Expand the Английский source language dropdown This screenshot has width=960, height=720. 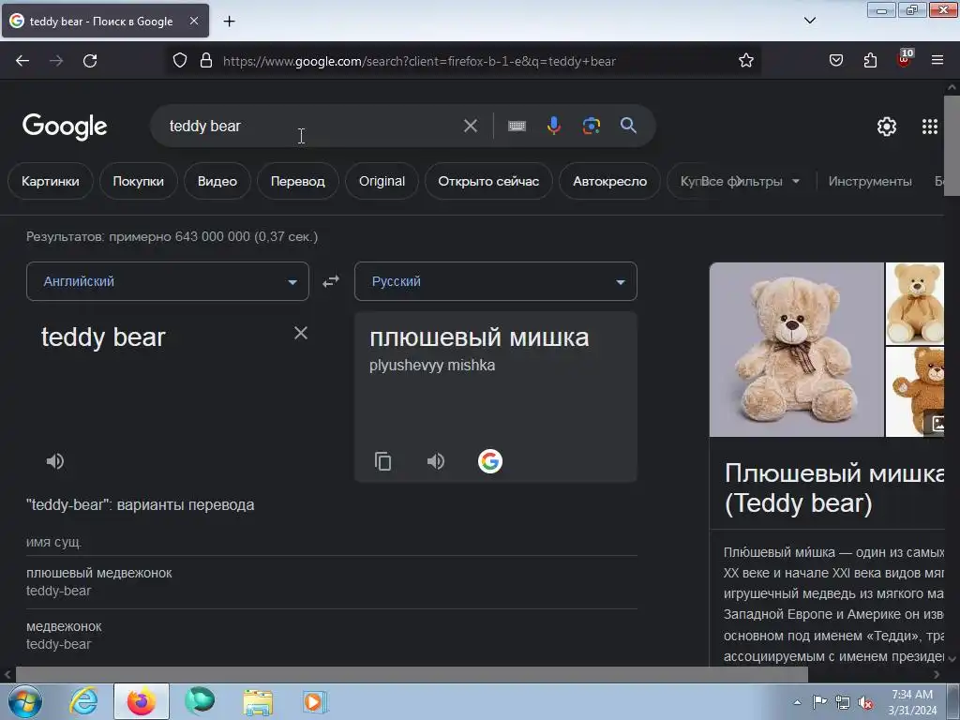pyautogui.click(x=168, y=281)
